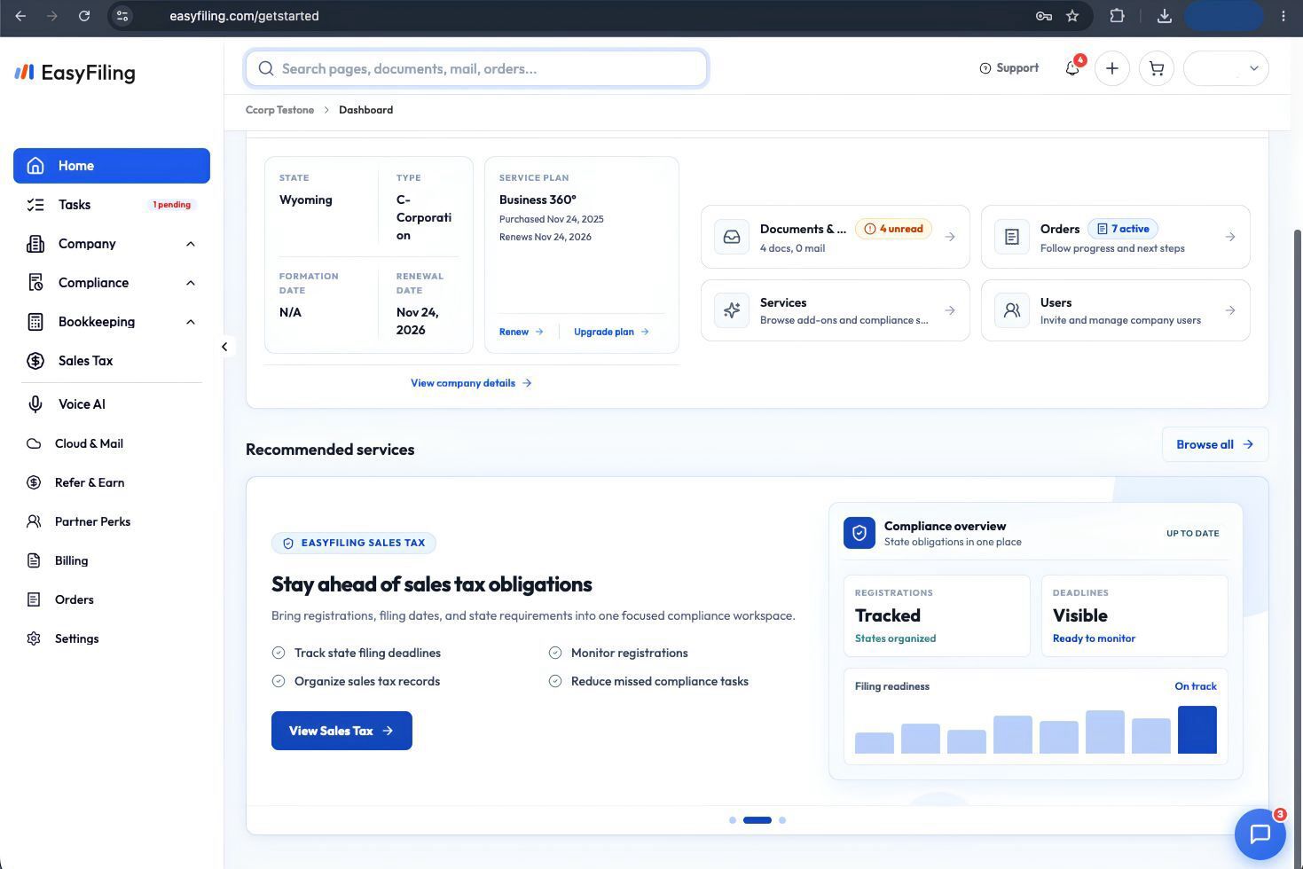Image resolution: width=1303 pixels, height=869 pixels.
Task: Focus the search input field
Action: [x=476, y=68]
